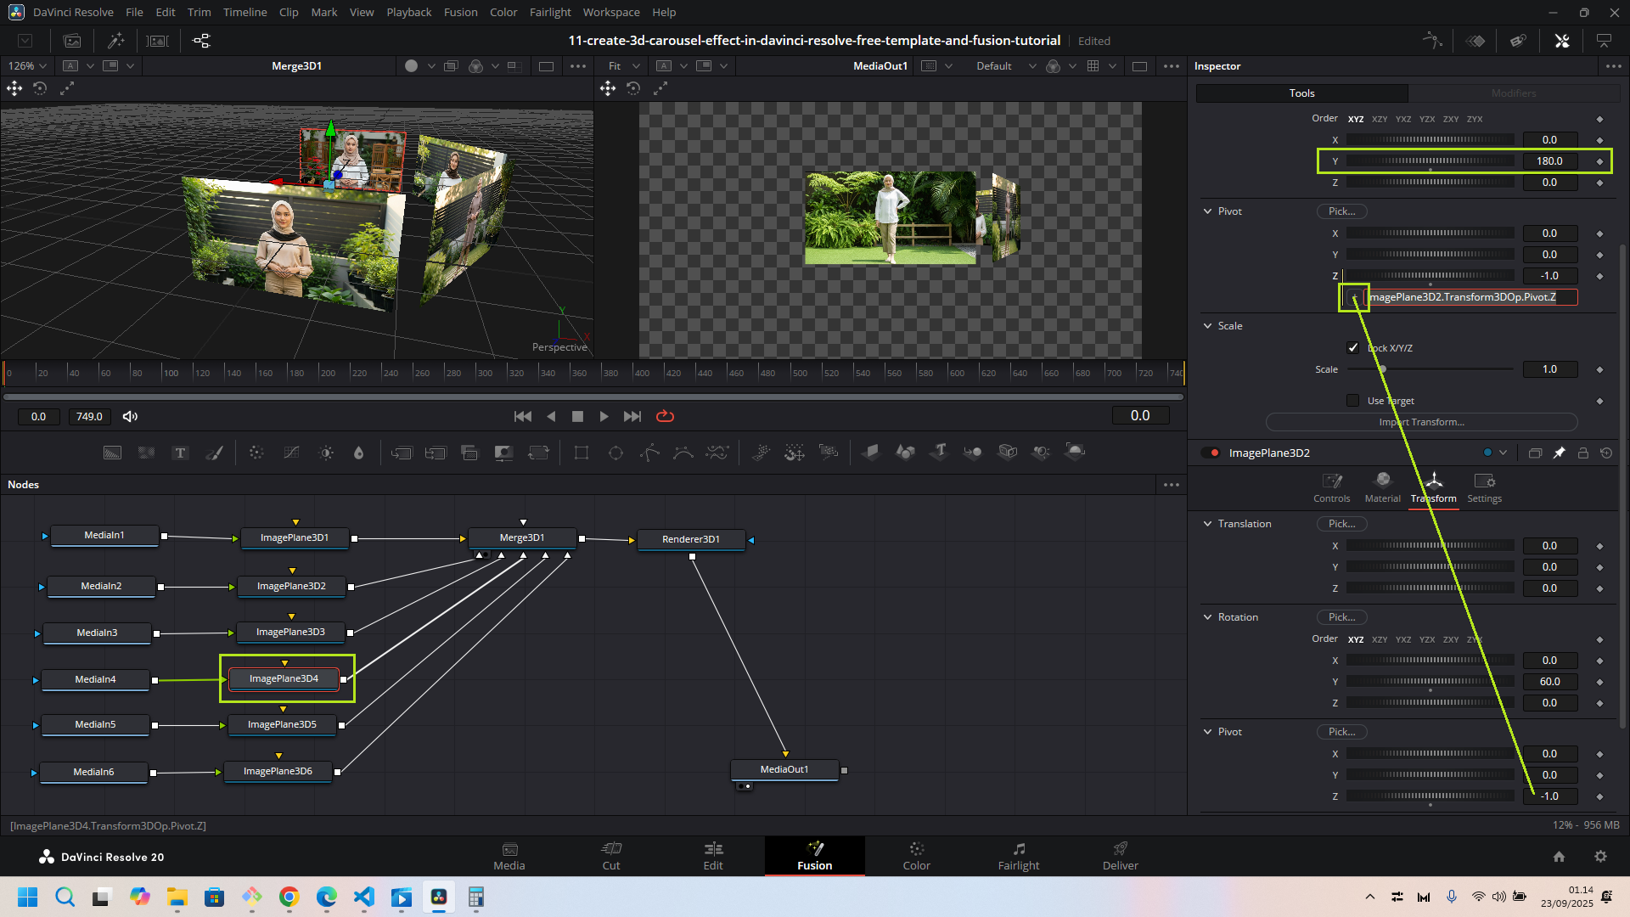Add an Ellipse mask tool
The image size is (1630, 917).
[x=615, y=453]
